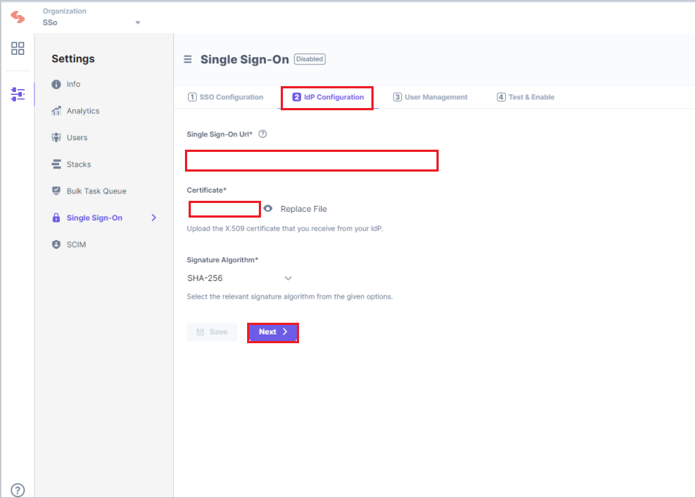
Task: Select the SCIM shield icon
Action: tap(56, 244)
